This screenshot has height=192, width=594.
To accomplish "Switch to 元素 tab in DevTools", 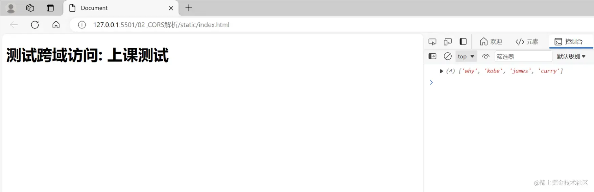I will 527,42.
